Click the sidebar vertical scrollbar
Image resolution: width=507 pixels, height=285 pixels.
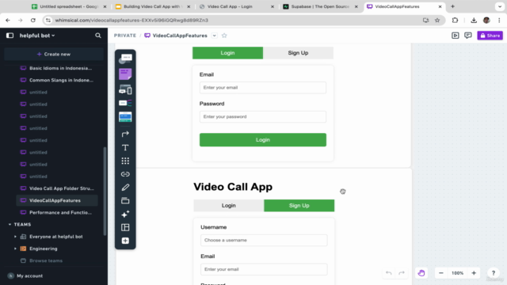coord(105,192)
